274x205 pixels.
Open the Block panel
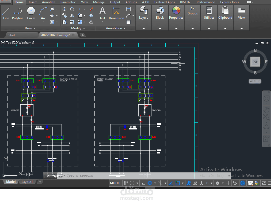pos(160,17)
